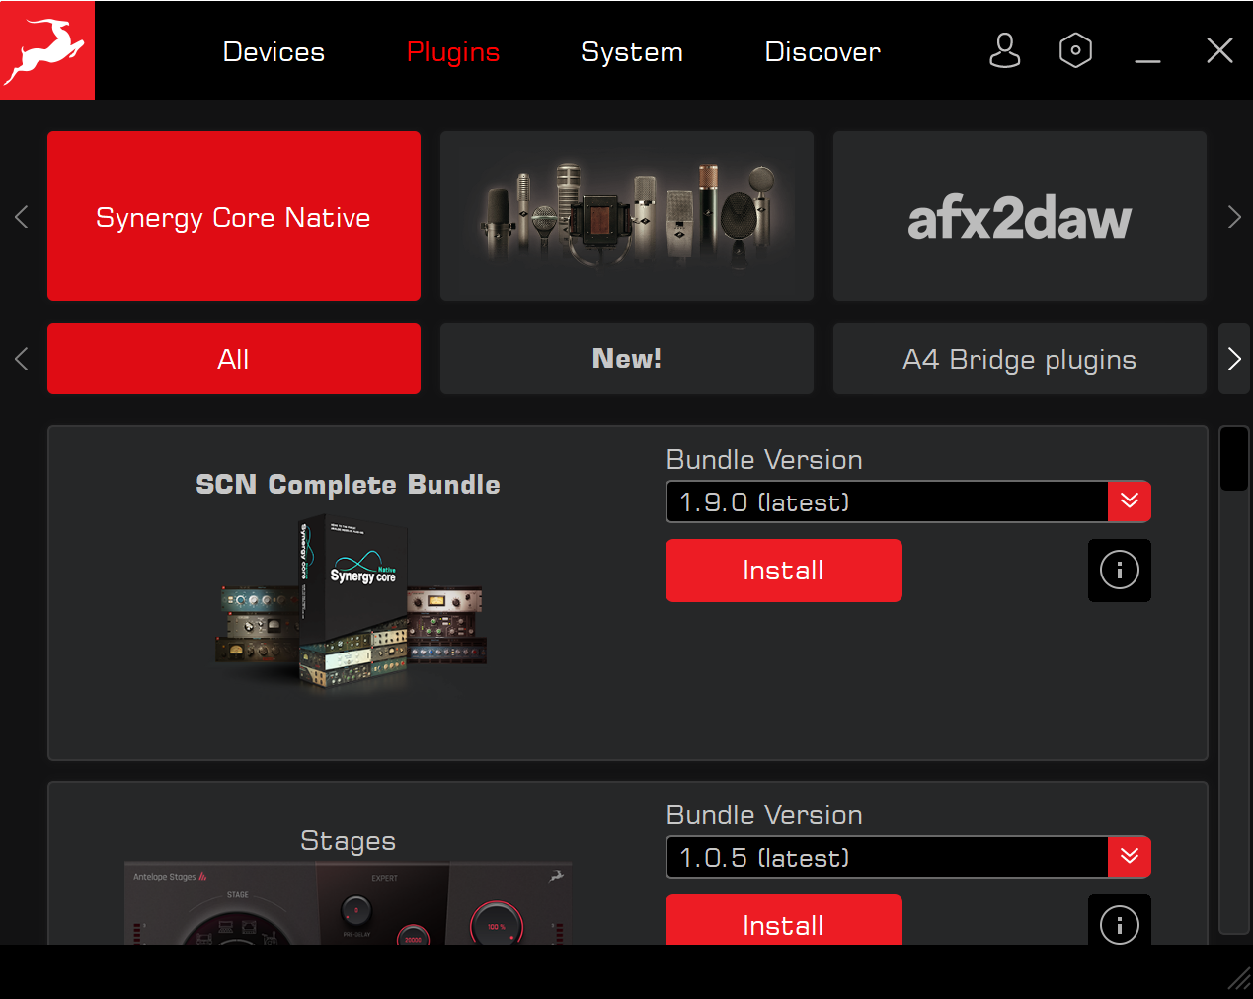Viewport: 1253px width, 999px height.
Task: Show info for SCN Complete Bundle
Action: (x=1120, y=571)
